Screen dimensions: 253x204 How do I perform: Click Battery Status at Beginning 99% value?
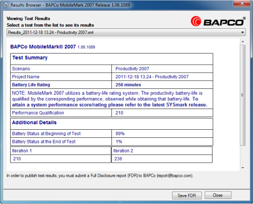tap(120, 134)
